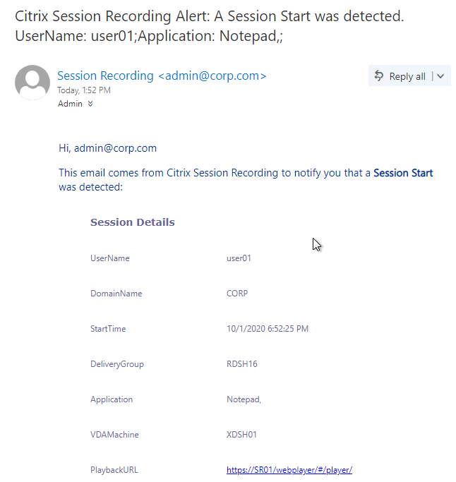Screen dimensions: 456x482
Task: Click the bold Session Start text
Action: [403, 173]
